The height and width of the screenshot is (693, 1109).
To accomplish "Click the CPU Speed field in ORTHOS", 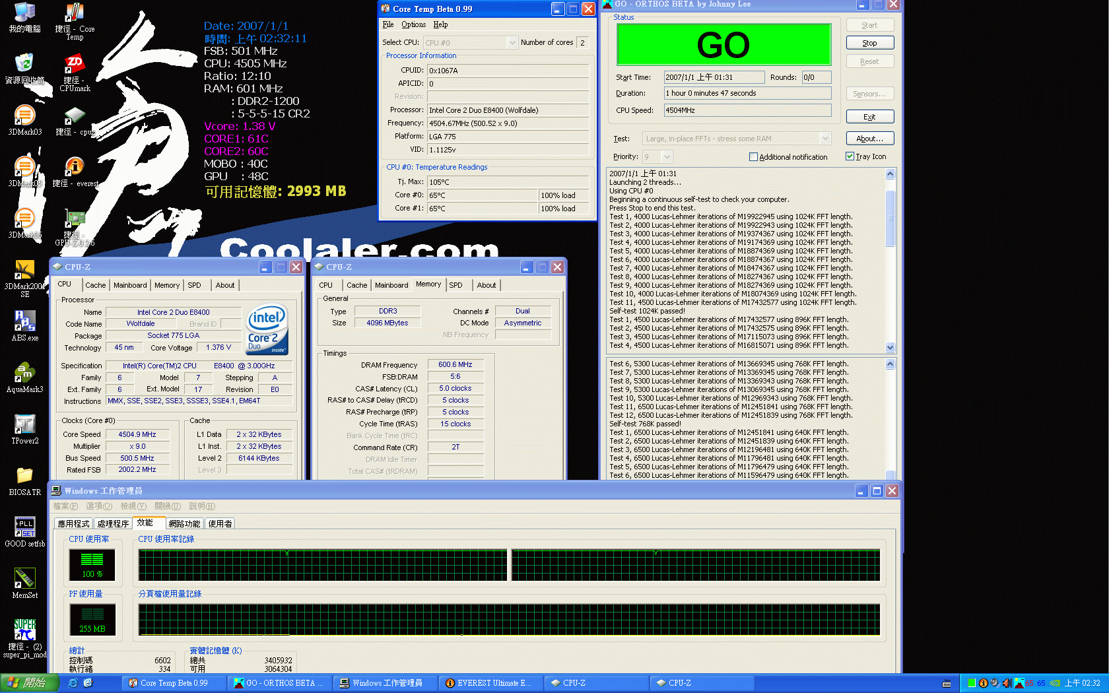I will 747,110.
